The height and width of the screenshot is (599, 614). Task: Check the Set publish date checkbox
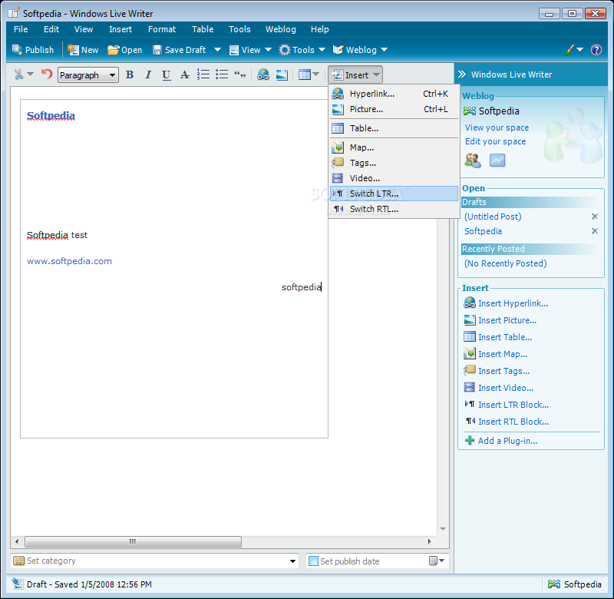[313, 561]
